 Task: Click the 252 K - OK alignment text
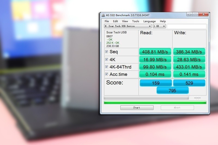click(113, 43)
